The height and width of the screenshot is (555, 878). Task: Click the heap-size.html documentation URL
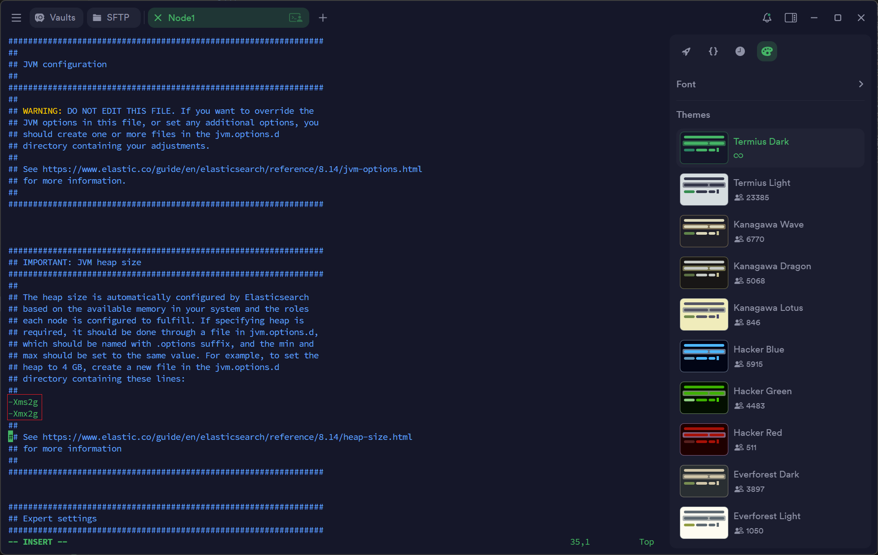point(227,437)
